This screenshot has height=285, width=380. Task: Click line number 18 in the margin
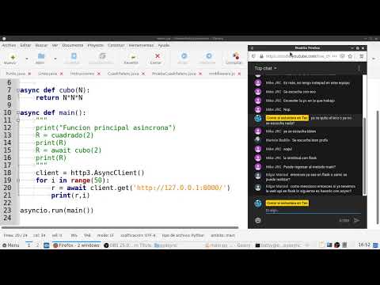[x=7, y=173]
